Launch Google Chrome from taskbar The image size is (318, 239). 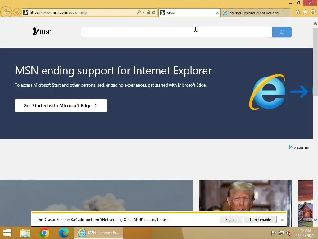[44, 233]
